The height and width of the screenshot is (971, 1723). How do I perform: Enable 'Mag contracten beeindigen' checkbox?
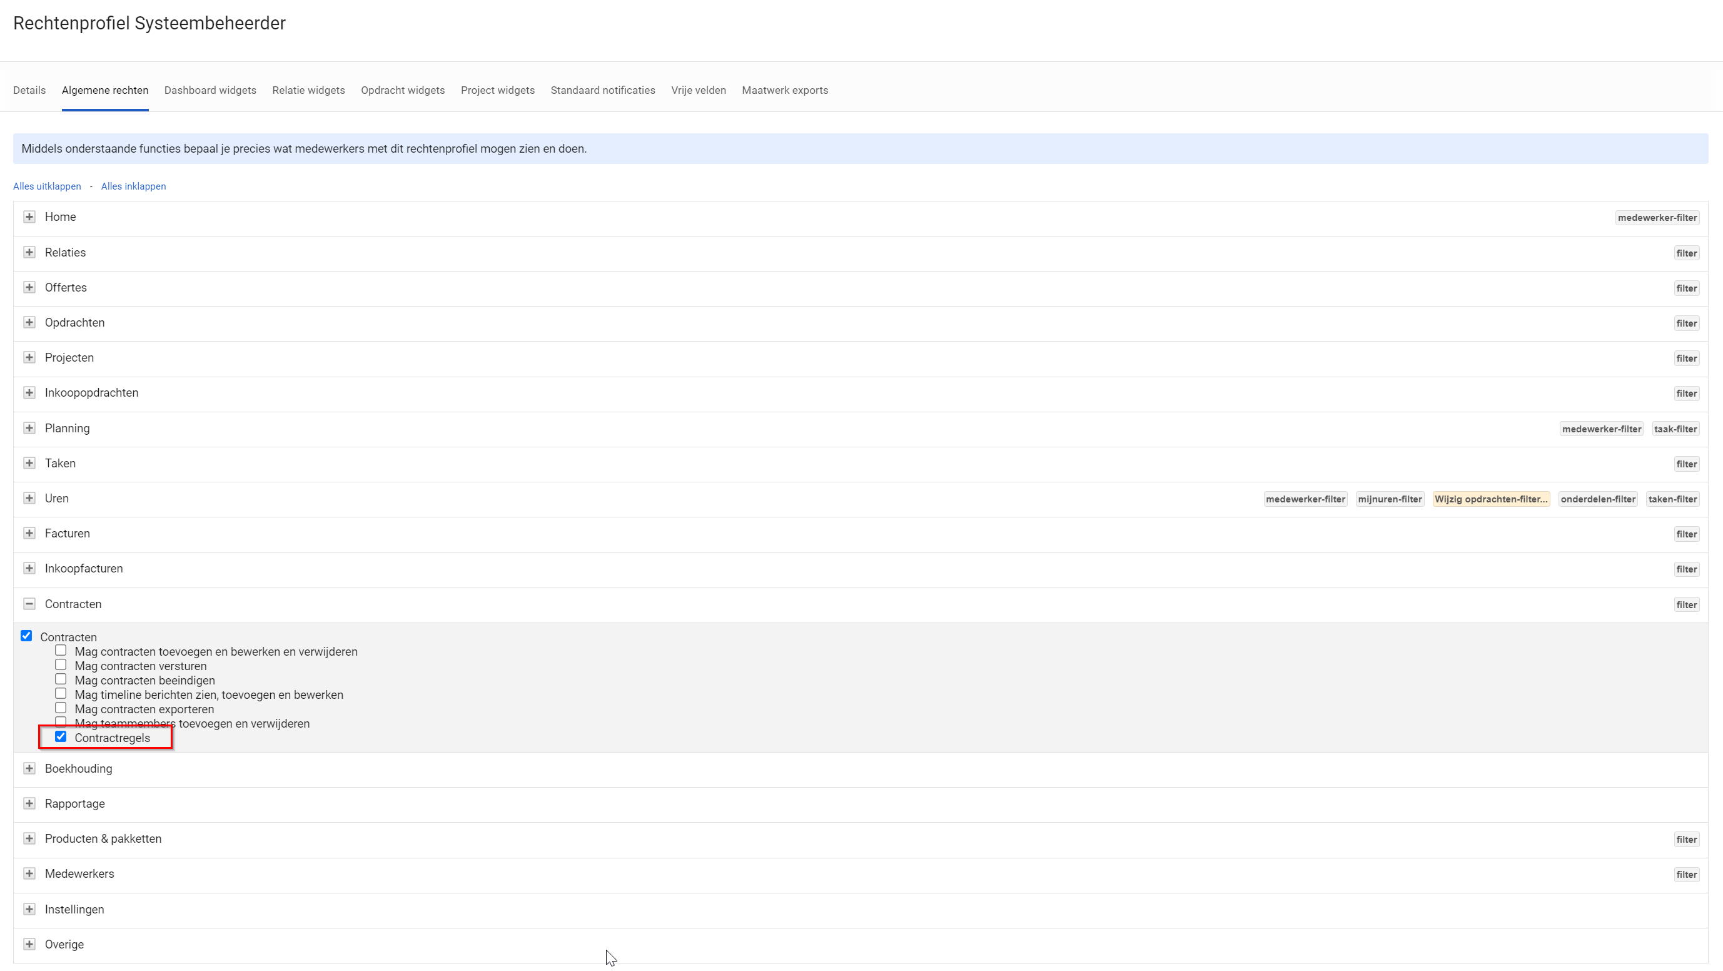[61, 679]
